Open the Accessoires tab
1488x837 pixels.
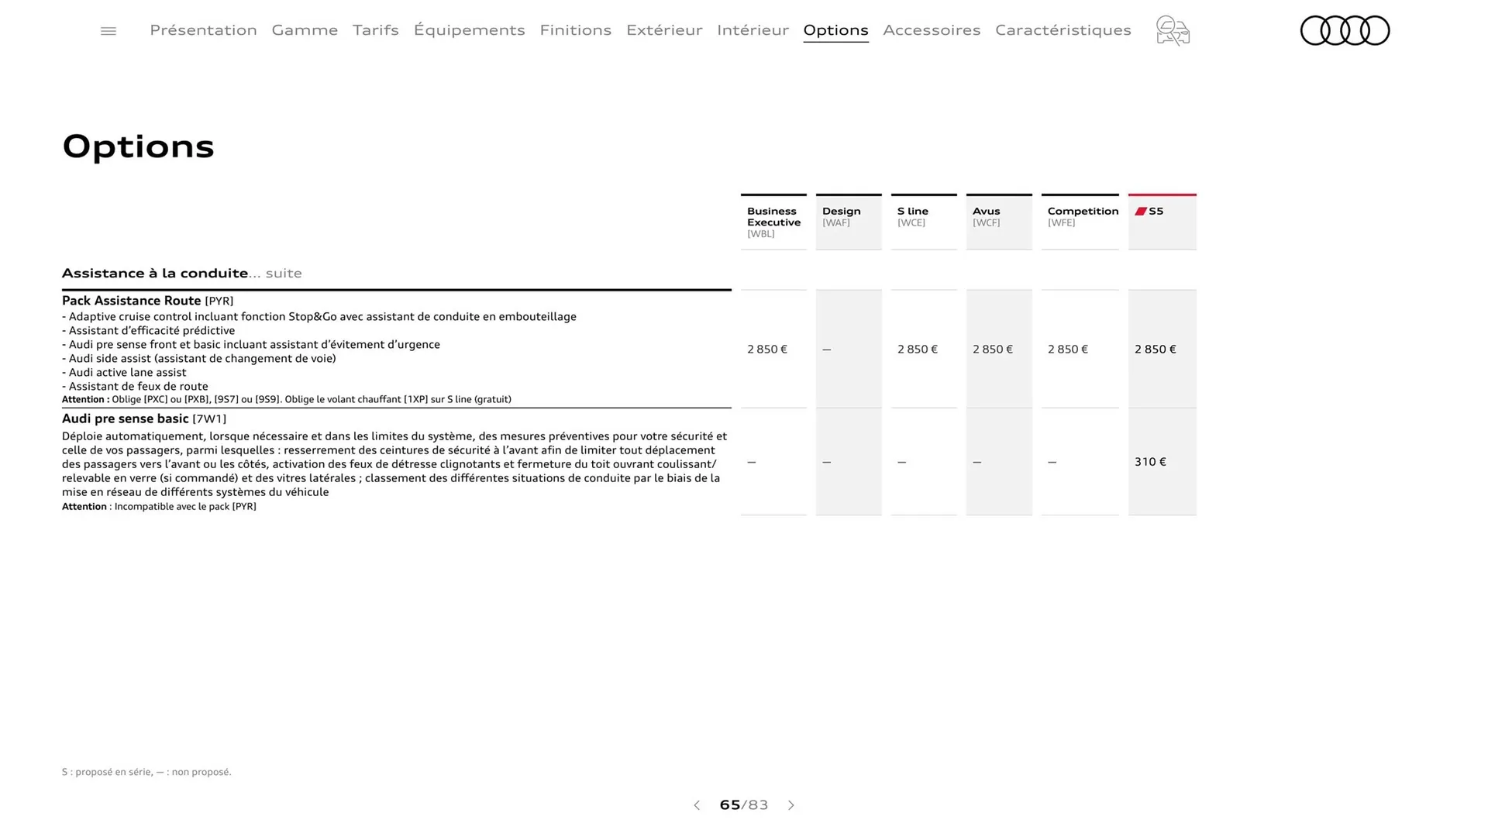tap(932, 29)
